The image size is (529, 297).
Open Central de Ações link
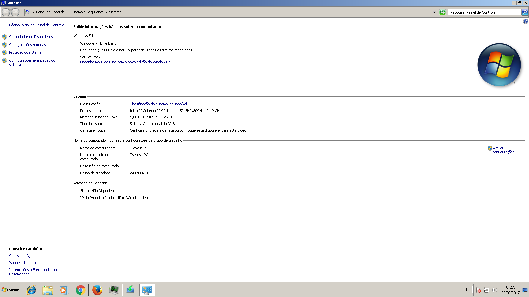pos(22,256)
